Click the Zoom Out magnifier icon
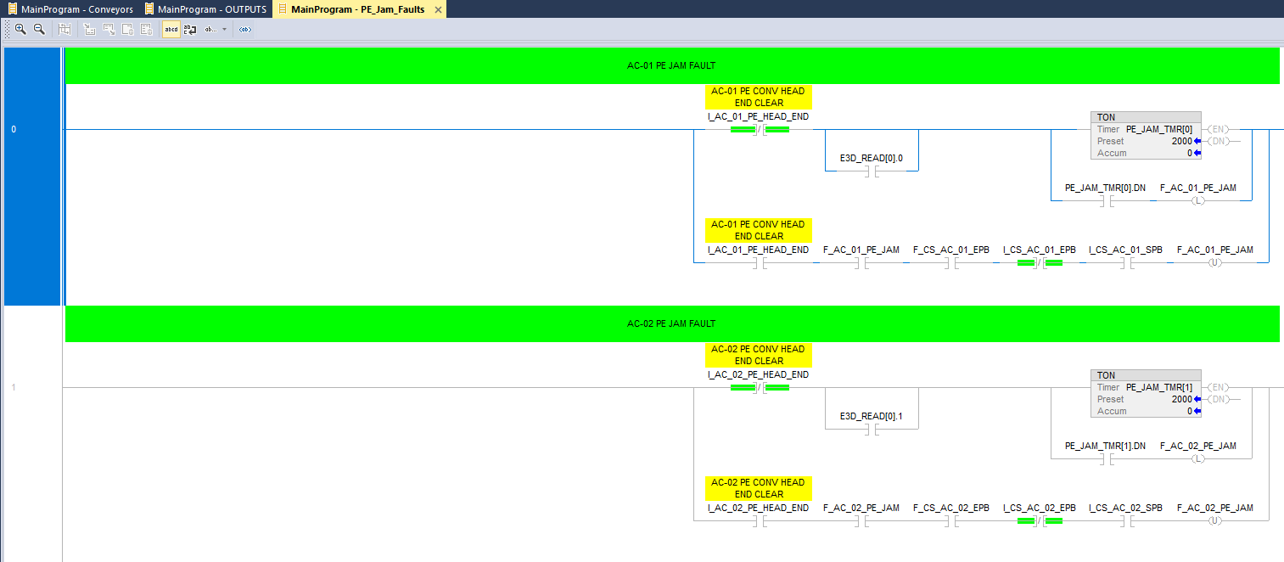Image resolution: width=1284 pixels, height=562 pixels. (39, 29)
